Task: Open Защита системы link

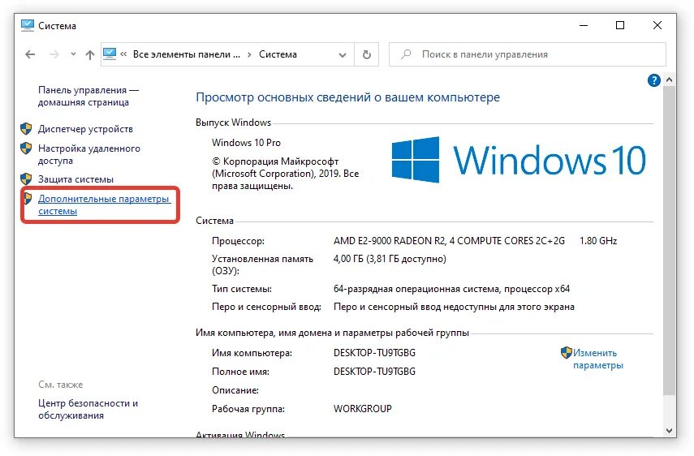Action: (75, 179)
